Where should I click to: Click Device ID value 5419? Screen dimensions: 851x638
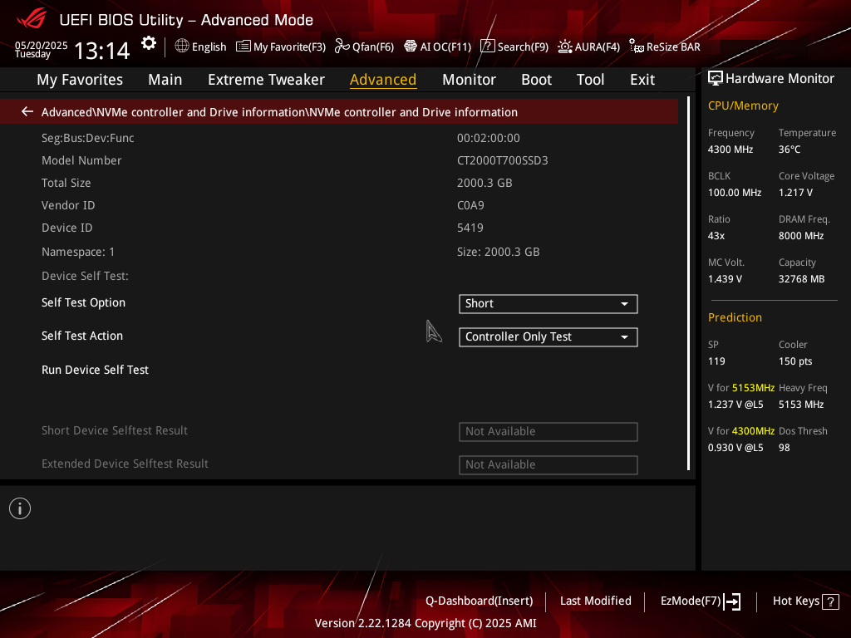click(470, 228)
